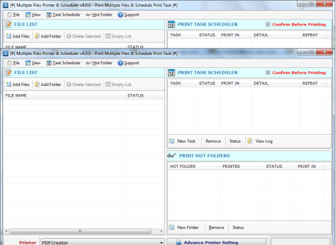Click the file list horizontal scrollbar thumb
This screenshot has height=245, width=336.
pos(80,231)
